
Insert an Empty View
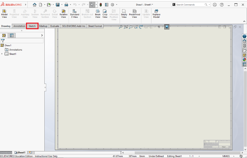point(124,13)
